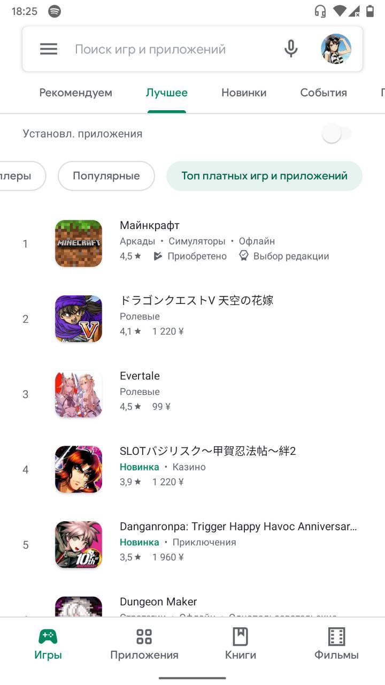Toggle the installed apps switch
The image size is (385, 685).
337,134
